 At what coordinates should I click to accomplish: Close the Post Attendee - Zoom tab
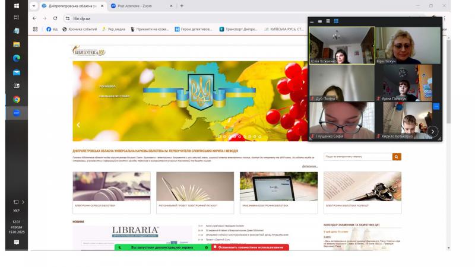coord(171,6)
